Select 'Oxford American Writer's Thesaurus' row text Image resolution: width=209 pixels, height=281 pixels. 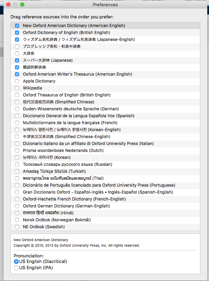(77, 74)
